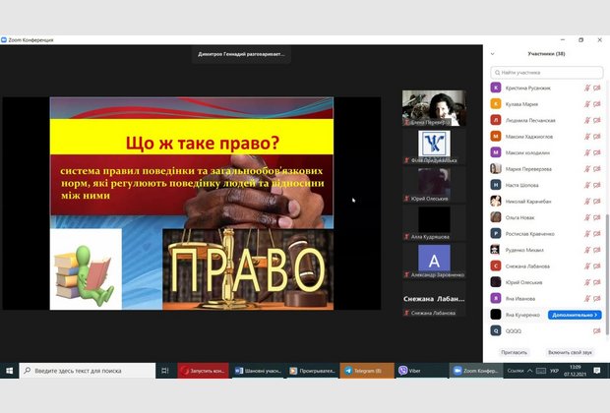Image resolution: width=610 pixels, height=413 pixels.
Task: Click Настя Шопова's muted microphone icon
Action: click(x=587, y=185)
